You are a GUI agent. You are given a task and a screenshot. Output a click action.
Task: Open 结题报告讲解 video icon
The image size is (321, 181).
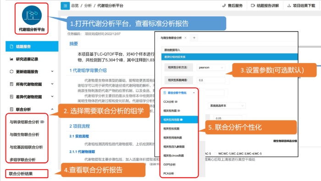point(253,5)
